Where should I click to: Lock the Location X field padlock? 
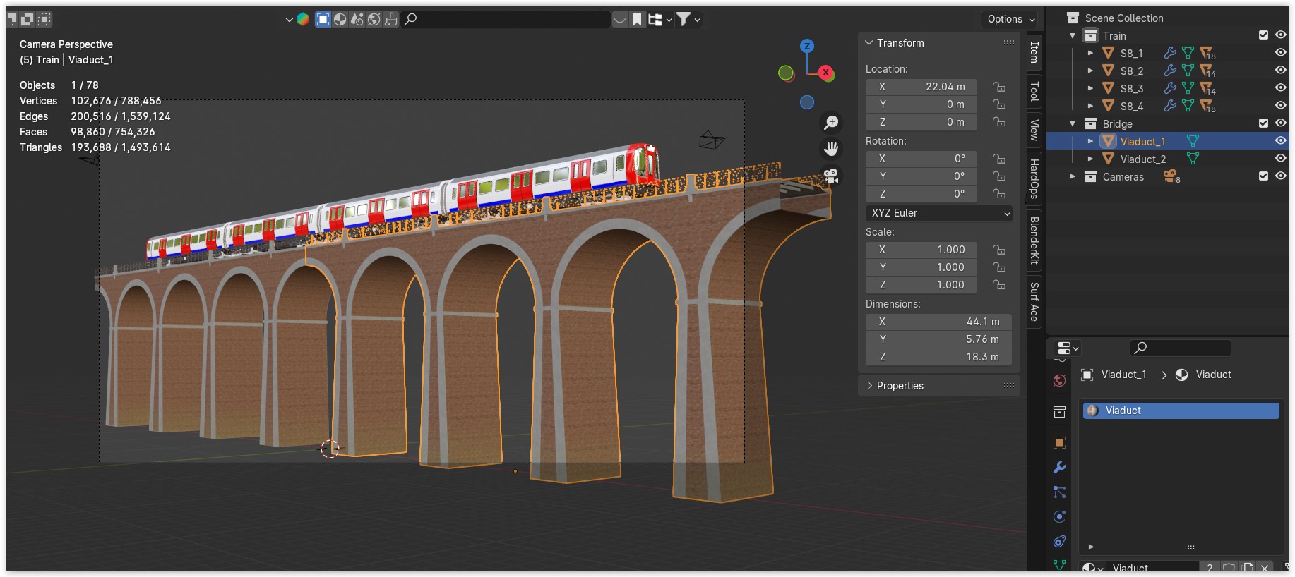pyautogui.click(x=999, y=87)
